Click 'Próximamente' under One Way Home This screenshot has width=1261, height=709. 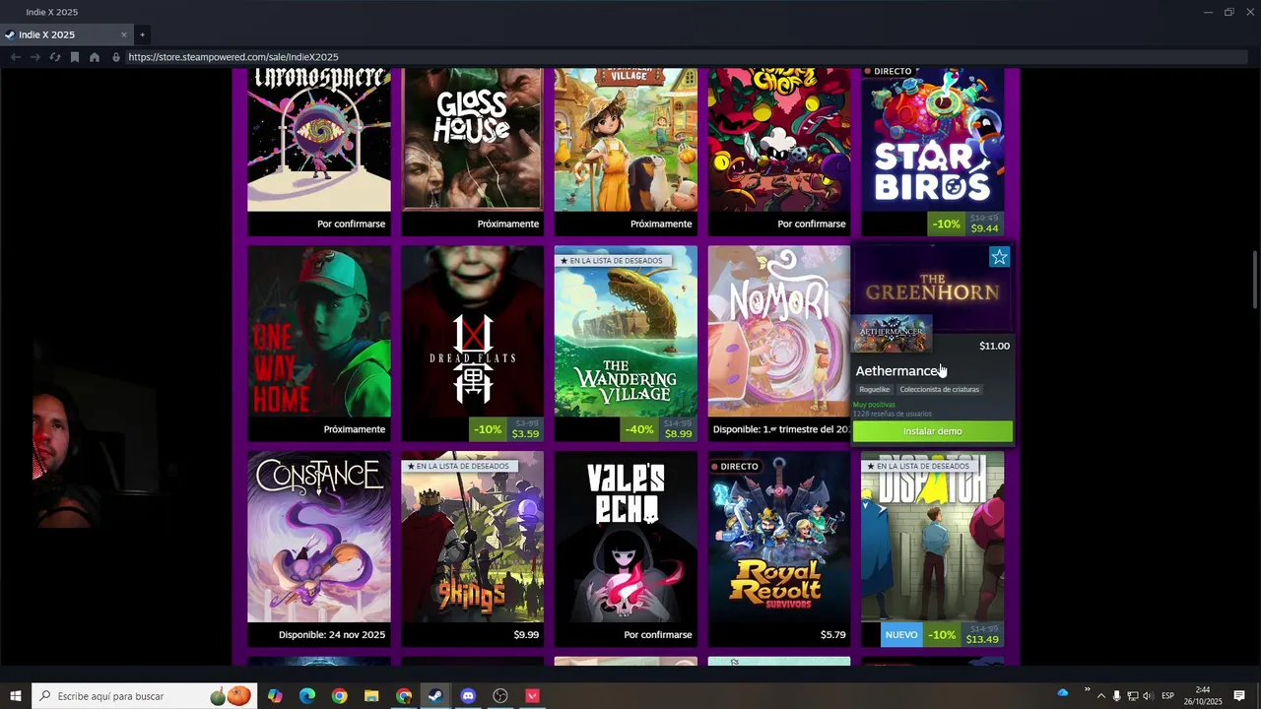(355, 429)
